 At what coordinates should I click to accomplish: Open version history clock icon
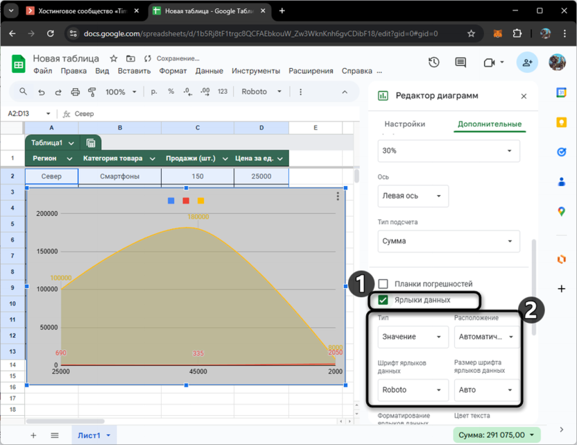[x=434, y=62]
